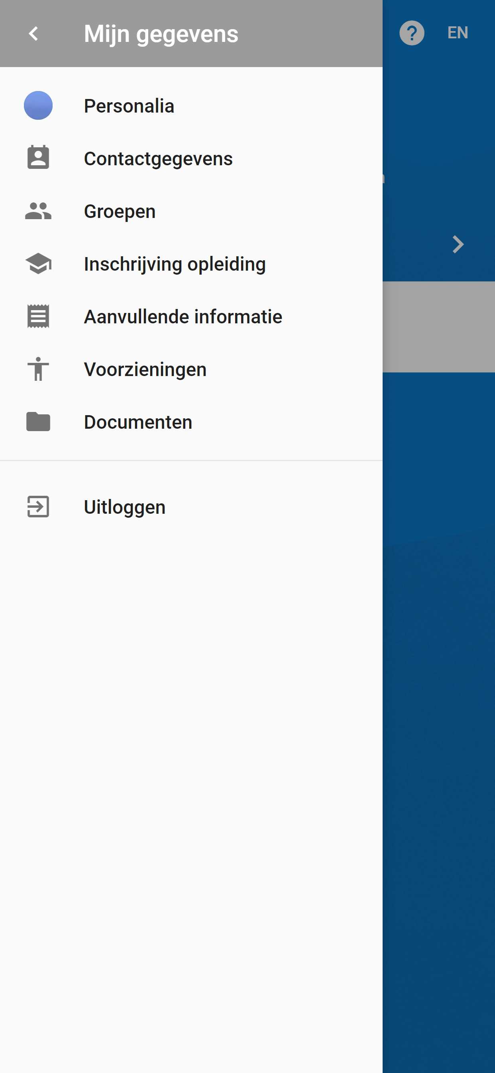Viewport: 495px width, 1073px height.
Task: Select Aanvullende informatie entry
Action: coord(191,316)
